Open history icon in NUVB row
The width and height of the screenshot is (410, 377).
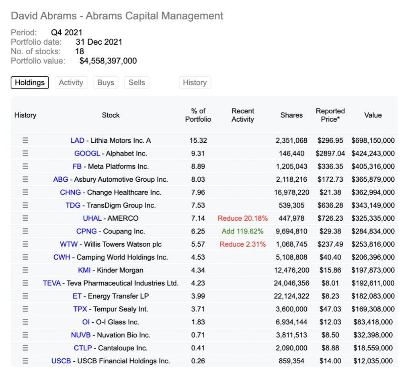point(25,335)
